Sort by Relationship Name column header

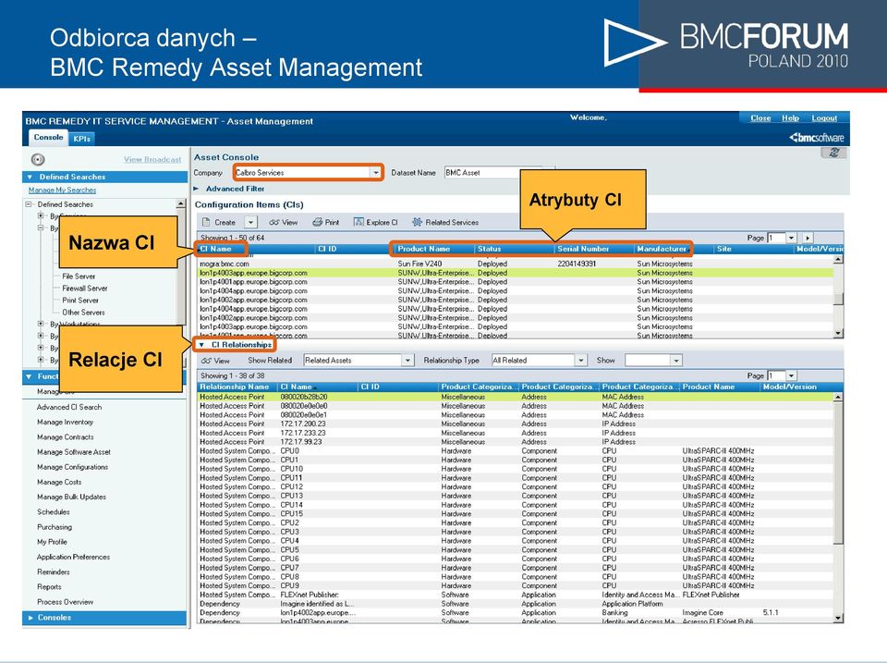coord(237,387)
